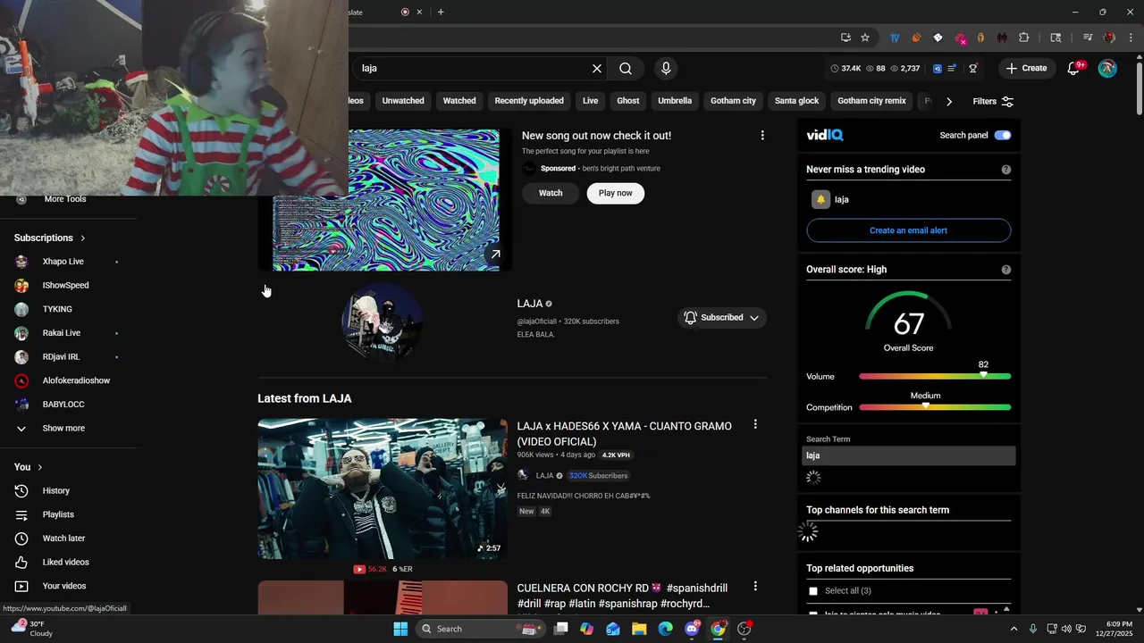Show hidden system tray icons chevron
1144x643 pixels.
(x=1014, y=629)
